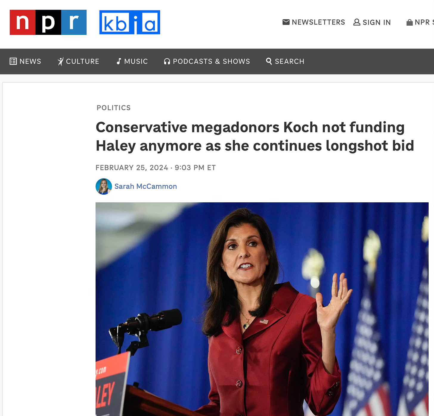Open the article's main photo of Haley
Viewport: 434px width, 416px height.
[262, 309]
